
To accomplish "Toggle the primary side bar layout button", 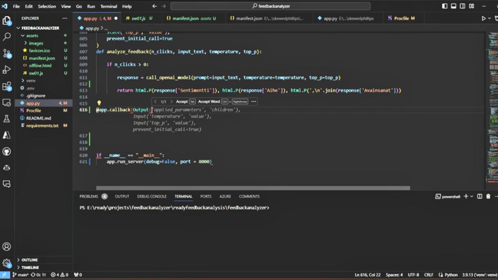I will (x=445, y=6).
